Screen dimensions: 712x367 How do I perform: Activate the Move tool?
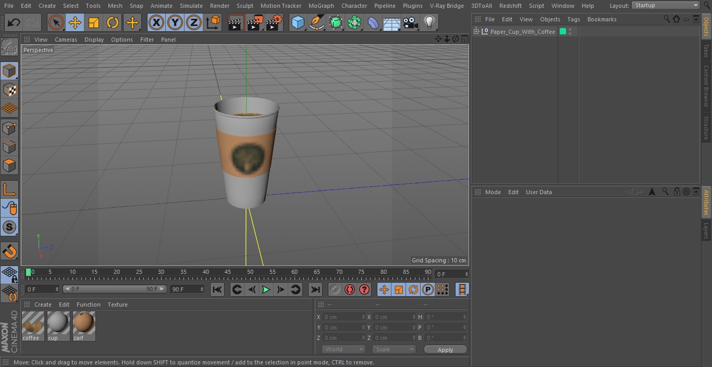(75, 22)
